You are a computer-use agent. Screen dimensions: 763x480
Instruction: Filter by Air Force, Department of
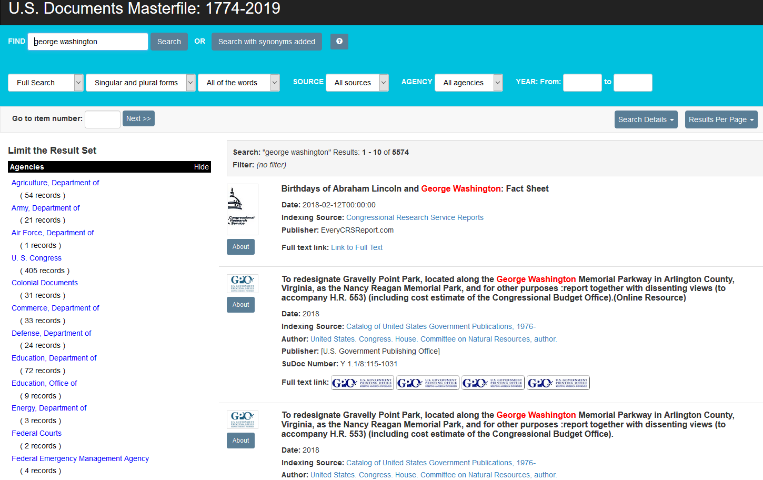53,233
